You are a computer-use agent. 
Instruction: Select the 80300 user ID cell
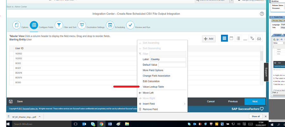[18, 82]
